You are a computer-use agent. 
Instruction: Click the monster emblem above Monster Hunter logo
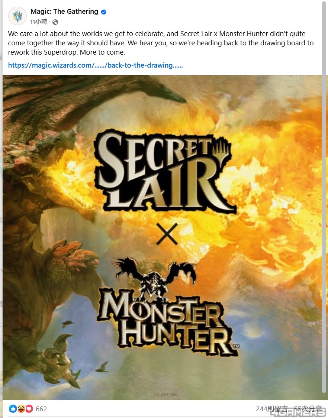coord(155,278)
